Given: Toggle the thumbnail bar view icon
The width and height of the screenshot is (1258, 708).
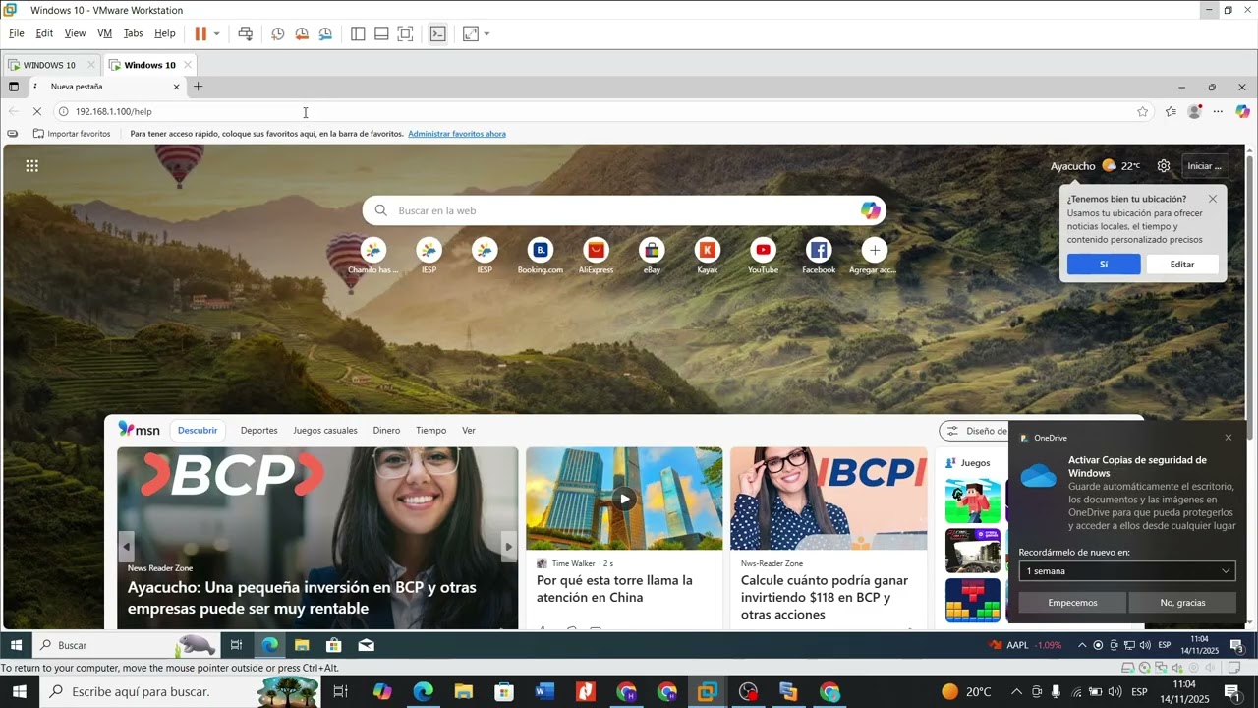Looking at the screenshot, I should point(381,33).
